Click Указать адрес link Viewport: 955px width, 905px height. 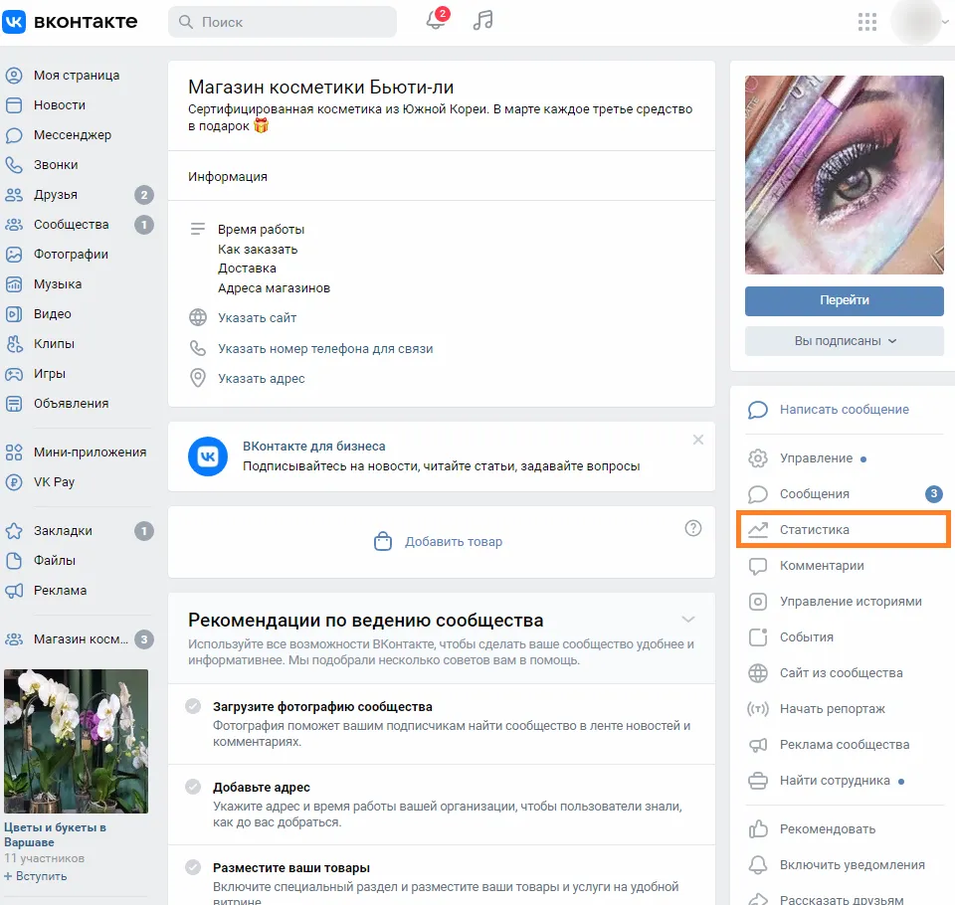click(262, 379)
